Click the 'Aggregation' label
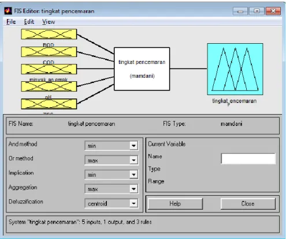The width and height of the screenshot is (286, 239). [x=23, y=187]
